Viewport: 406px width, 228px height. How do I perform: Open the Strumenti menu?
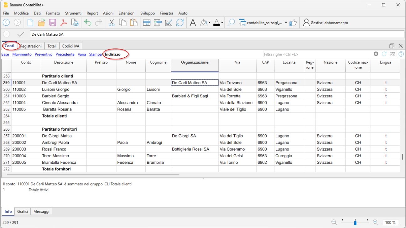(x=73, y=13)
